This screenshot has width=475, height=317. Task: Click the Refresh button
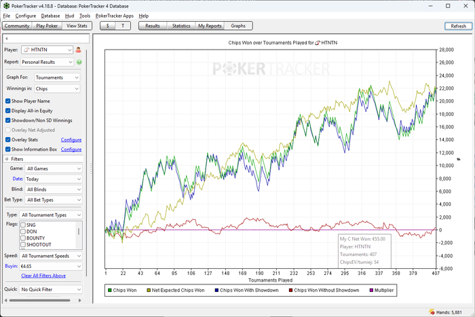click(458, 26)
